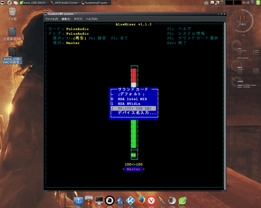Image resolution: width=261 pixels, height=208 pixels.
Task: Switch to JACK Audio Connection Kit taskbar window
Action: (65, 3)
